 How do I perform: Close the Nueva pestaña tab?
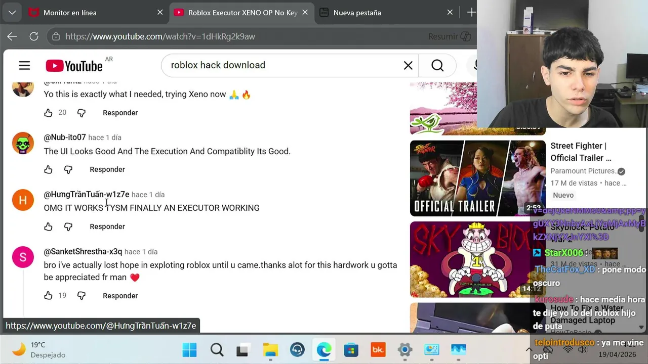(450, 13)
